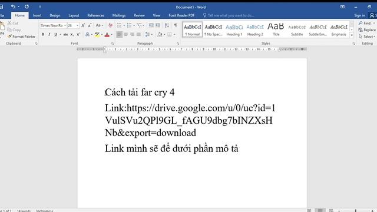The height and width of the screenshot is (212, 377).
Task: Click Sign in
Action: tap(359, 15)
